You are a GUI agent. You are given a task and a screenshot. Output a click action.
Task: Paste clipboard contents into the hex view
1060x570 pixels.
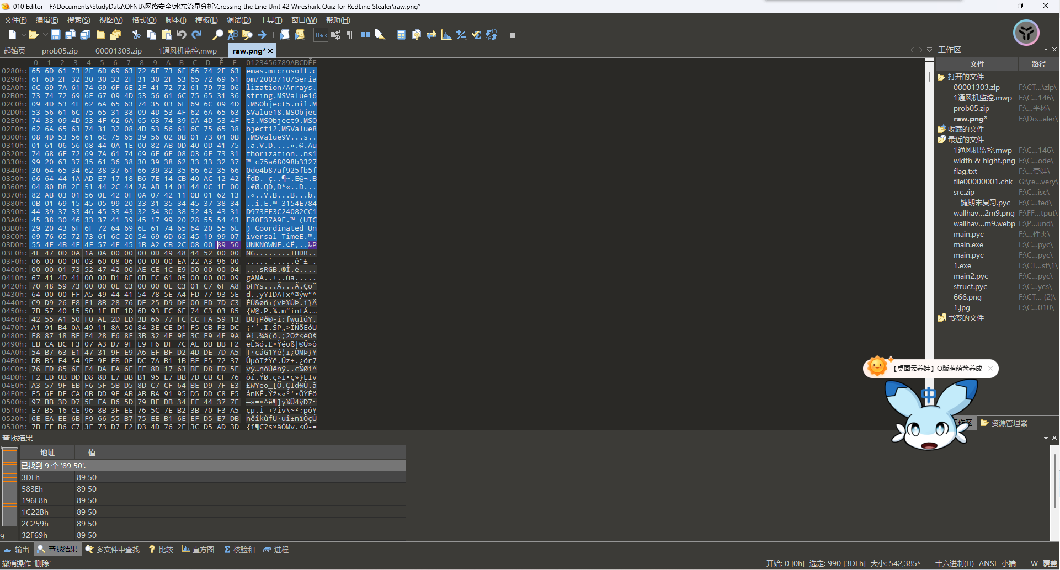click(x=166, y=34)
